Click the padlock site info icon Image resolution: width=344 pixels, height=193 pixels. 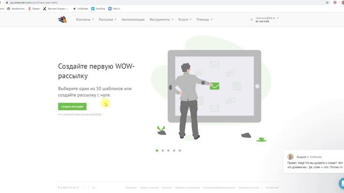pyautogui.click(x=7, y=3)
